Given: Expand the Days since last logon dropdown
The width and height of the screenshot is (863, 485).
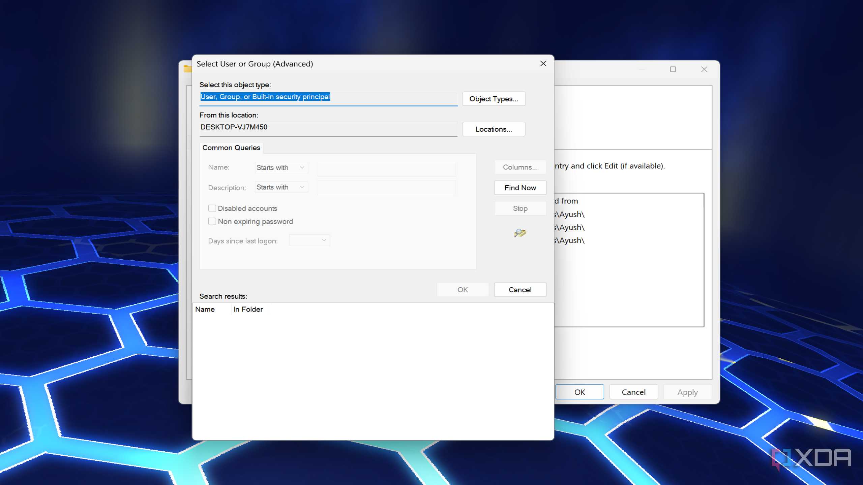Looking at the screenshot, I should click(309, 240).
